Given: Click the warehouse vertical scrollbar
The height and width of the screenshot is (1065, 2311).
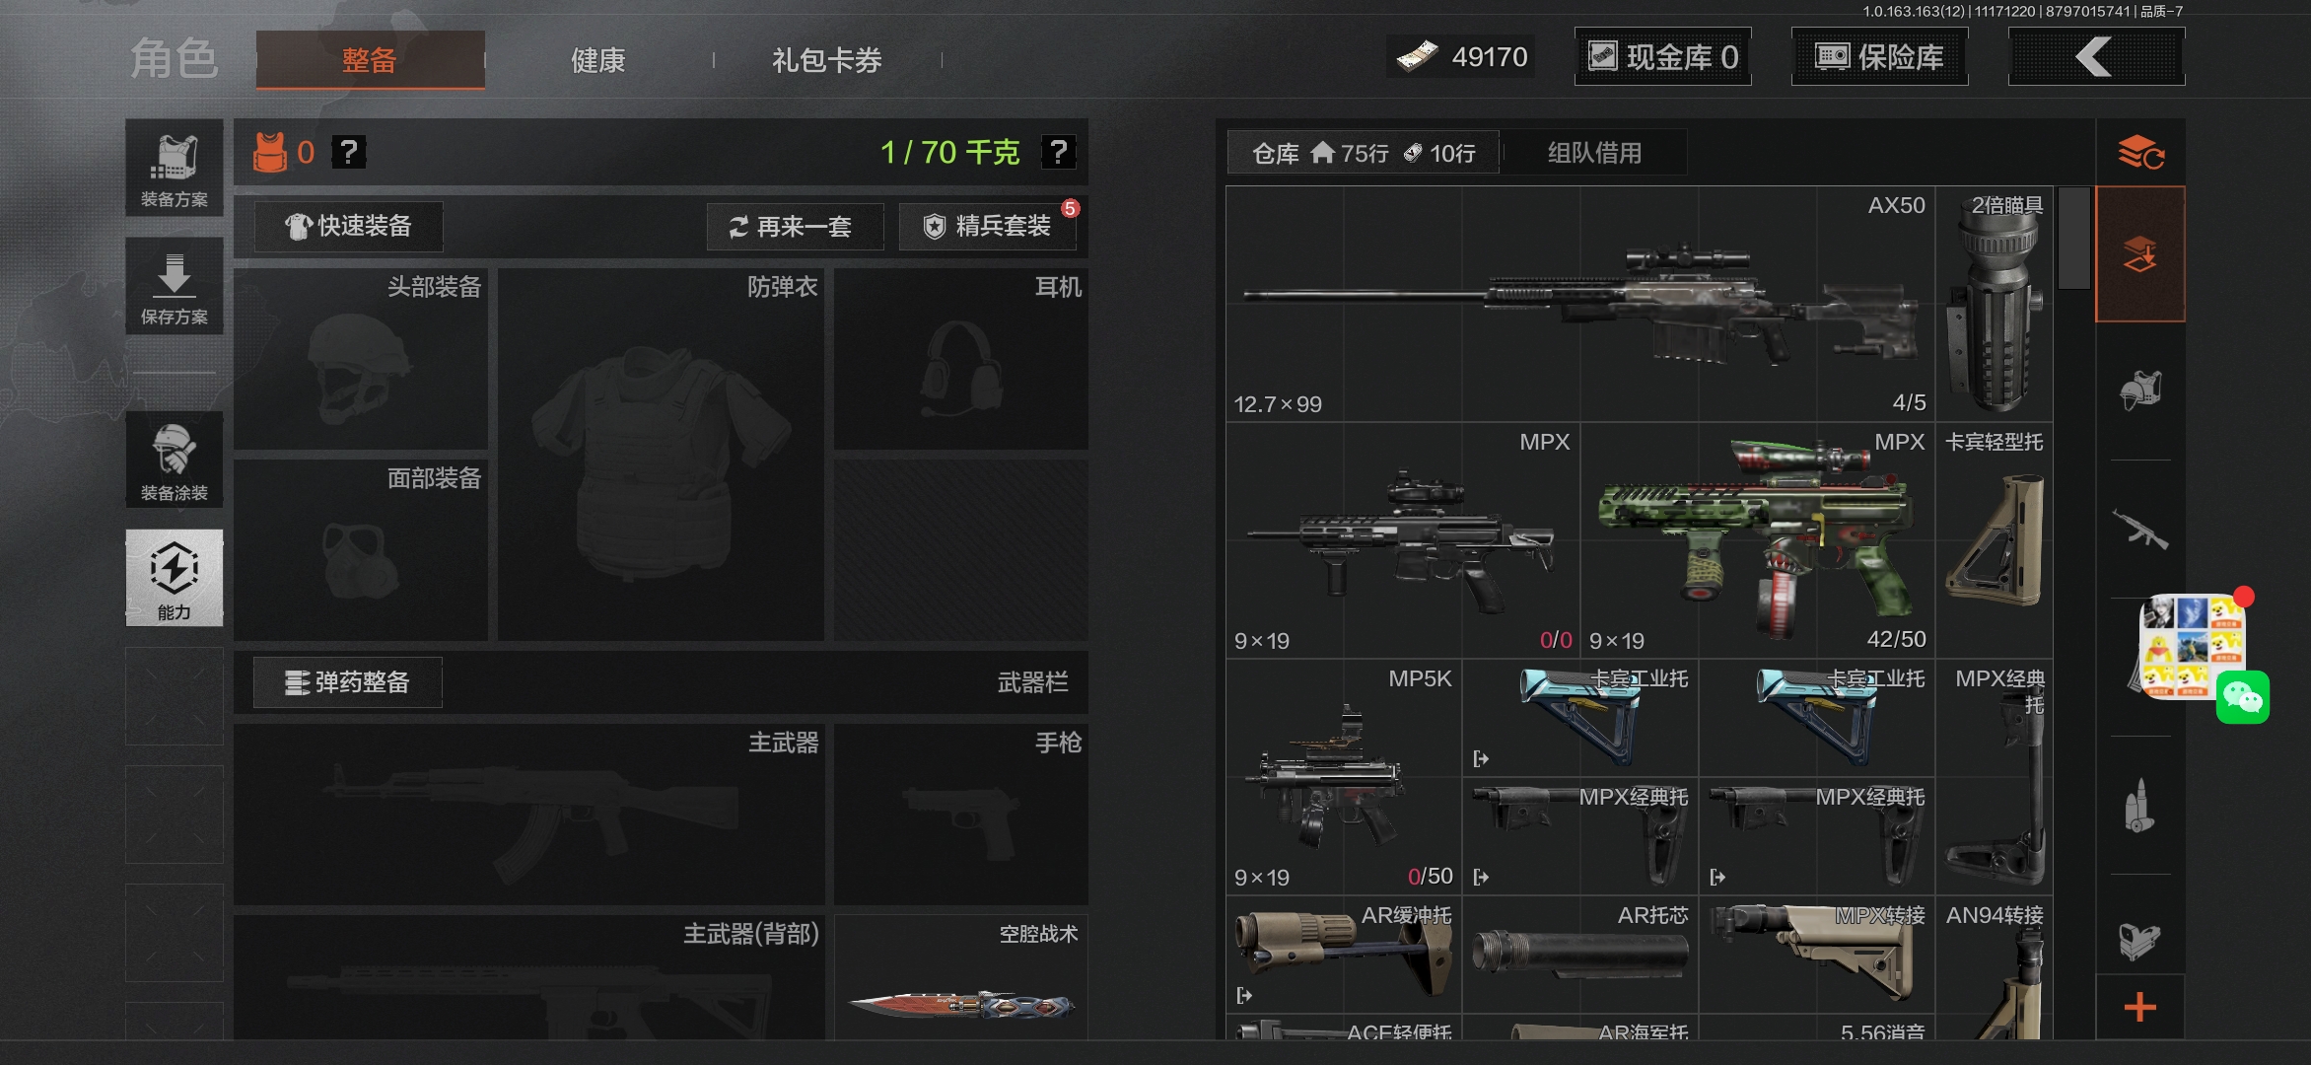Looking at the screenshot, I should tap(2073, 239).
